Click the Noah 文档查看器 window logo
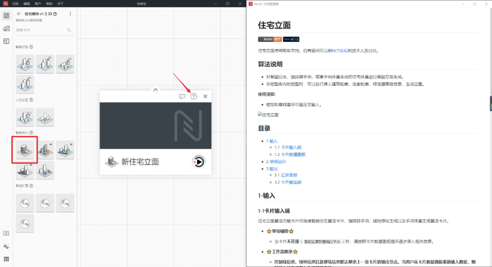 point(251,4)
